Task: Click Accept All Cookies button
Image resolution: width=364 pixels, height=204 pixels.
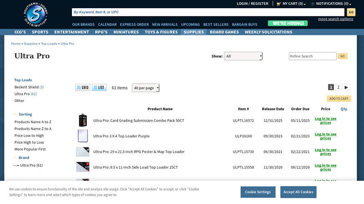Action: [298, 192]
